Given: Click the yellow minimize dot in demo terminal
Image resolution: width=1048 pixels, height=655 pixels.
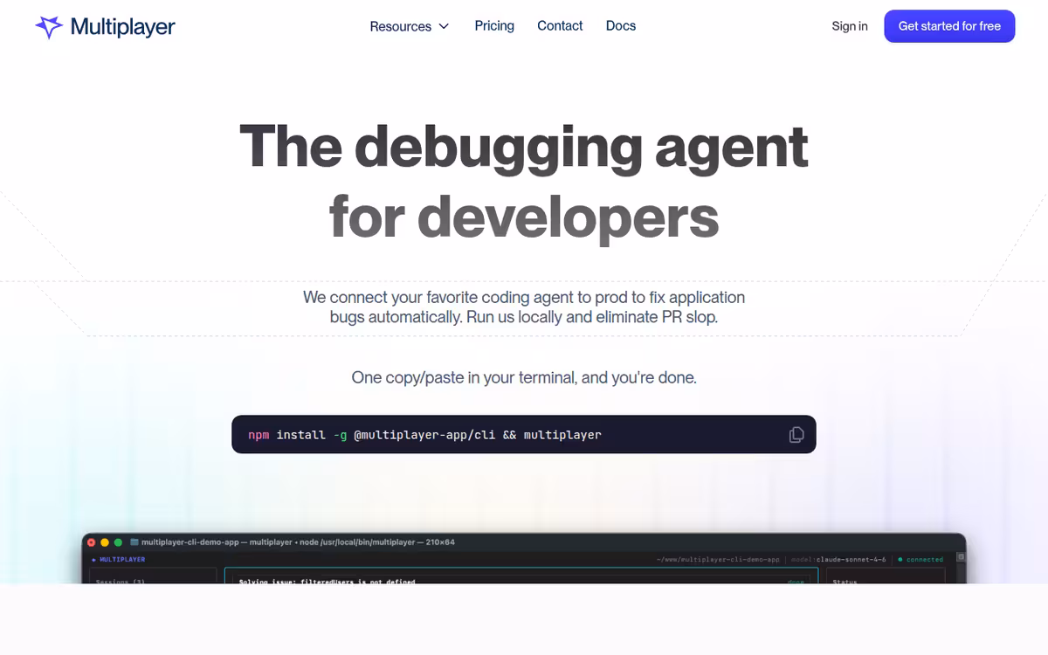Looking at the screenshot, I should pyautogui.click(x=105, y=542).
